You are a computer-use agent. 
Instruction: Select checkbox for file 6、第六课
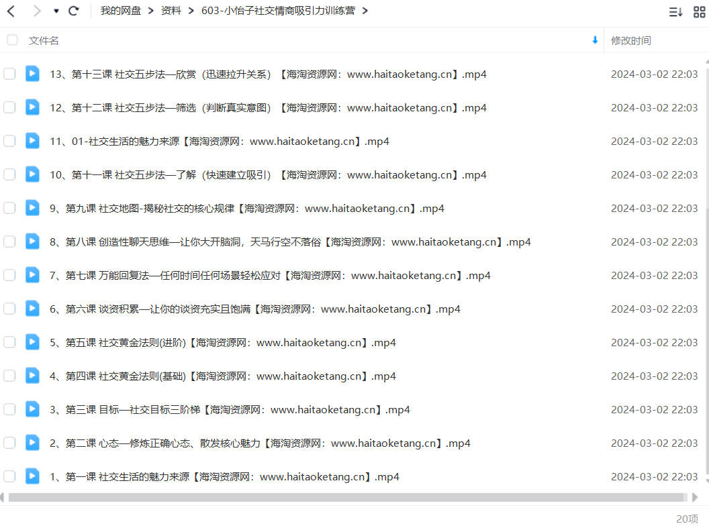click(x=9, y=309)
